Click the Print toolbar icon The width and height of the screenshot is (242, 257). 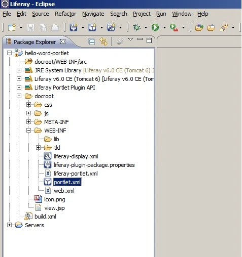click(55, 27)
